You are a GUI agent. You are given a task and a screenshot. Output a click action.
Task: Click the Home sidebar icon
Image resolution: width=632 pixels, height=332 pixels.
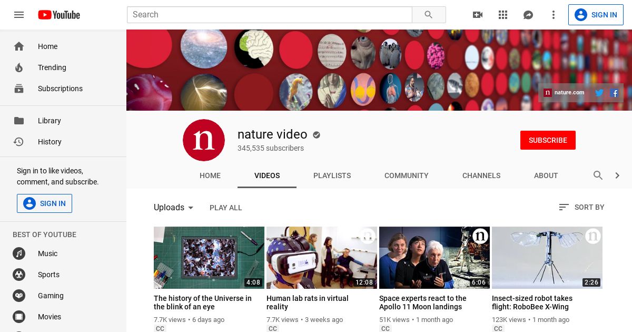(x=19, y=46)
